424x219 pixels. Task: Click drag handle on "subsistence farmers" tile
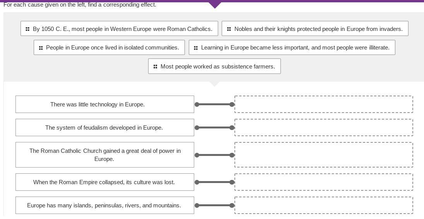[x=155, y=67]
